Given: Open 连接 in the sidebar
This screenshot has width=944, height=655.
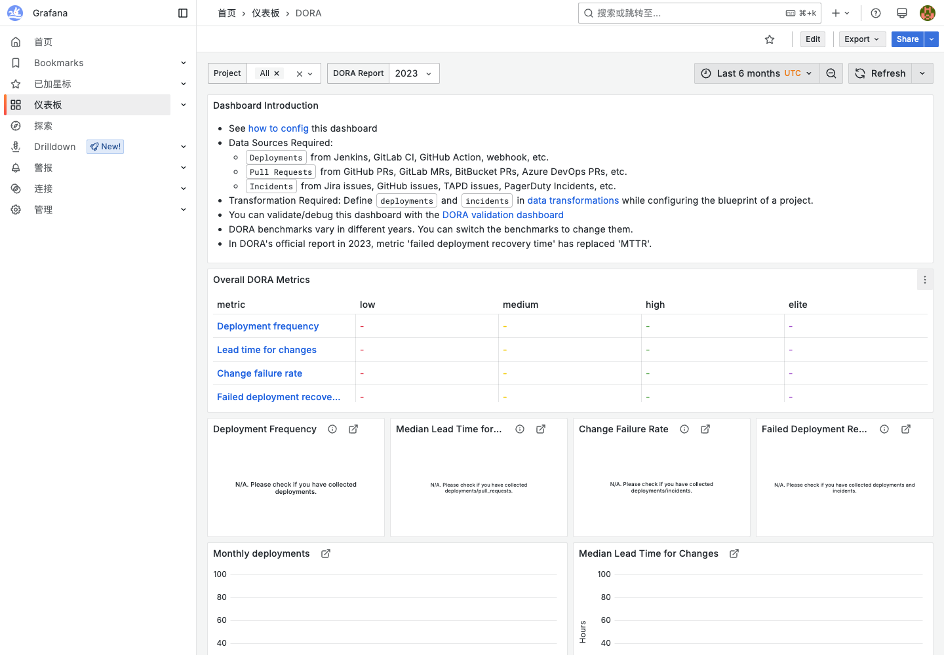Looking at the screenshot, I should [x=43, y=189].
